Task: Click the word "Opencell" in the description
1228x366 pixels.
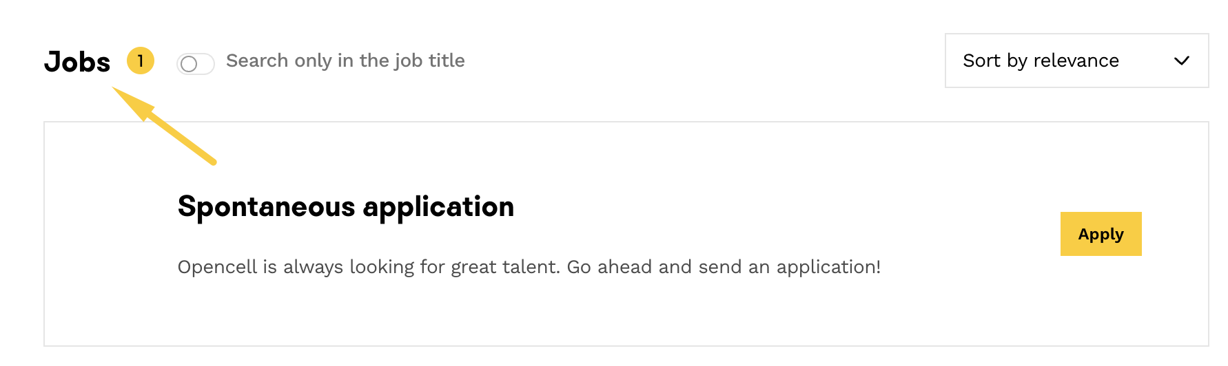Action: tap(217, 267)
